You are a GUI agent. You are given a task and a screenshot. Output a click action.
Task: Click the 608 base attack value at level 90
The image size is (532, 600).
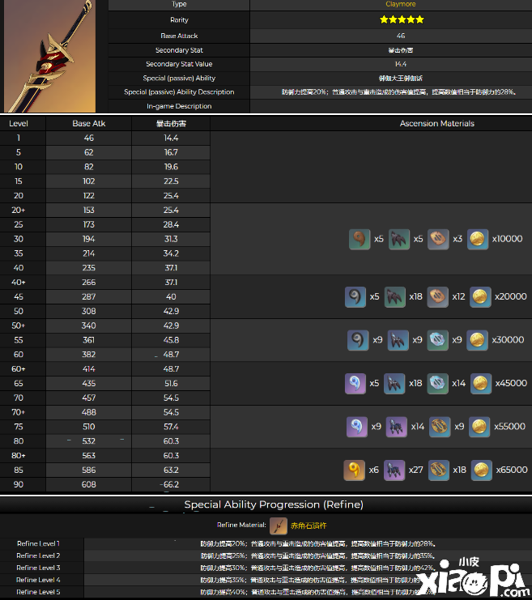pyautogui.click(x=89, y=484)
